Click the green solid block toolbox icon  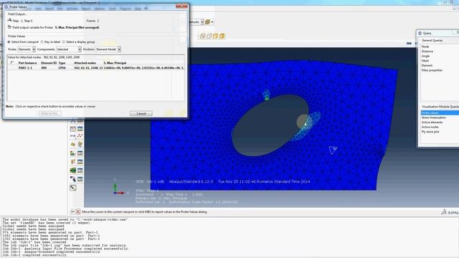click(x=73, y=171)
